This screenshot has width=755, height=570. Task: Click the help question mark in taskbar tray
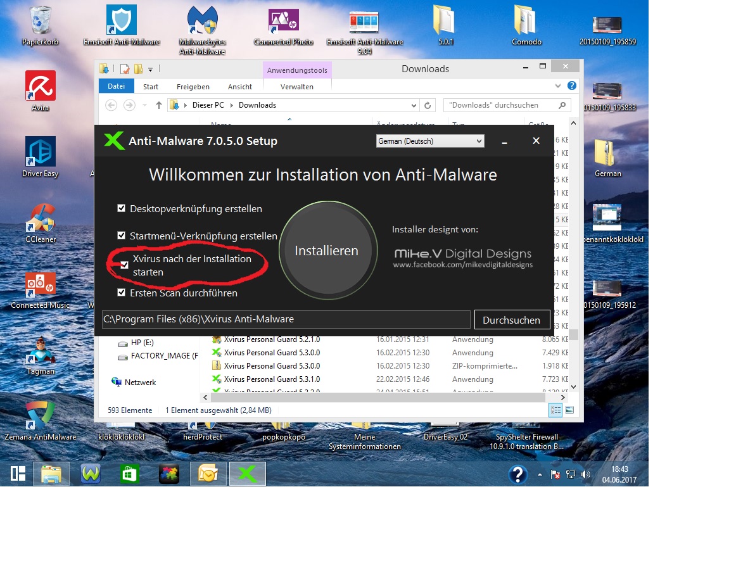(517, 474)
